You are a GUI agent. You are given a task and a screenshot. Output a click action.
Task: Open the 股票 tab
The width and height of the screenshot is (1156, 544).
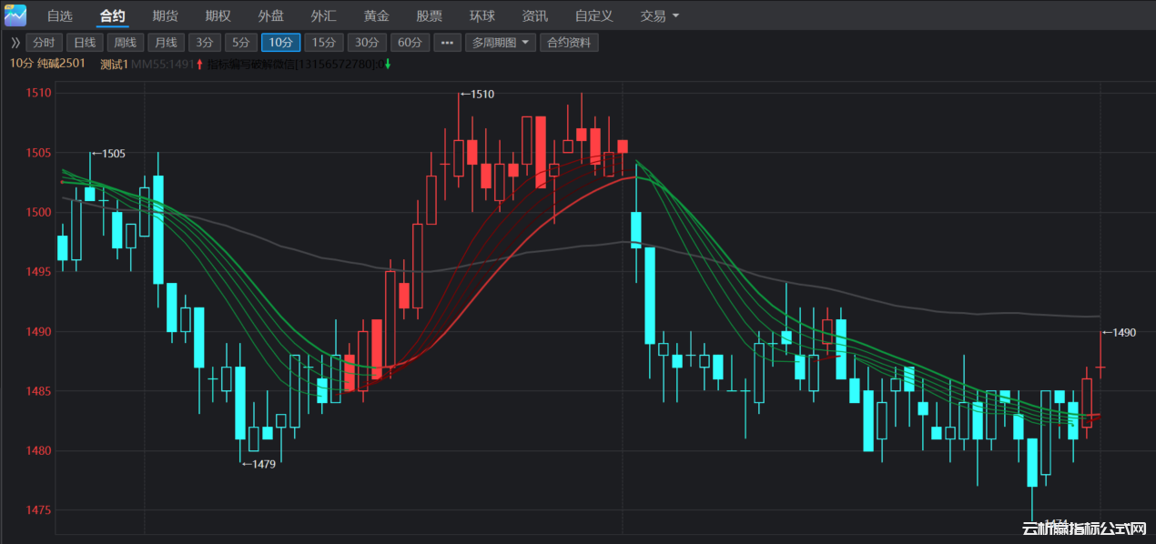click(430, 16)
